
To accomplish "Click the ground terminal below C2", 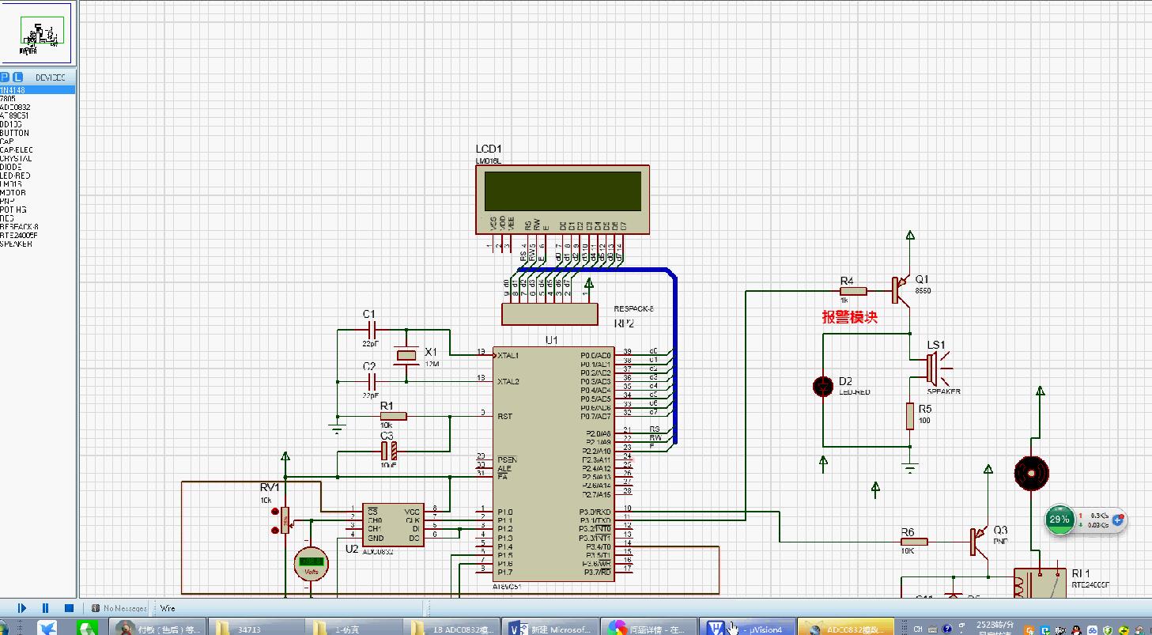I will (x=337, y=428).
